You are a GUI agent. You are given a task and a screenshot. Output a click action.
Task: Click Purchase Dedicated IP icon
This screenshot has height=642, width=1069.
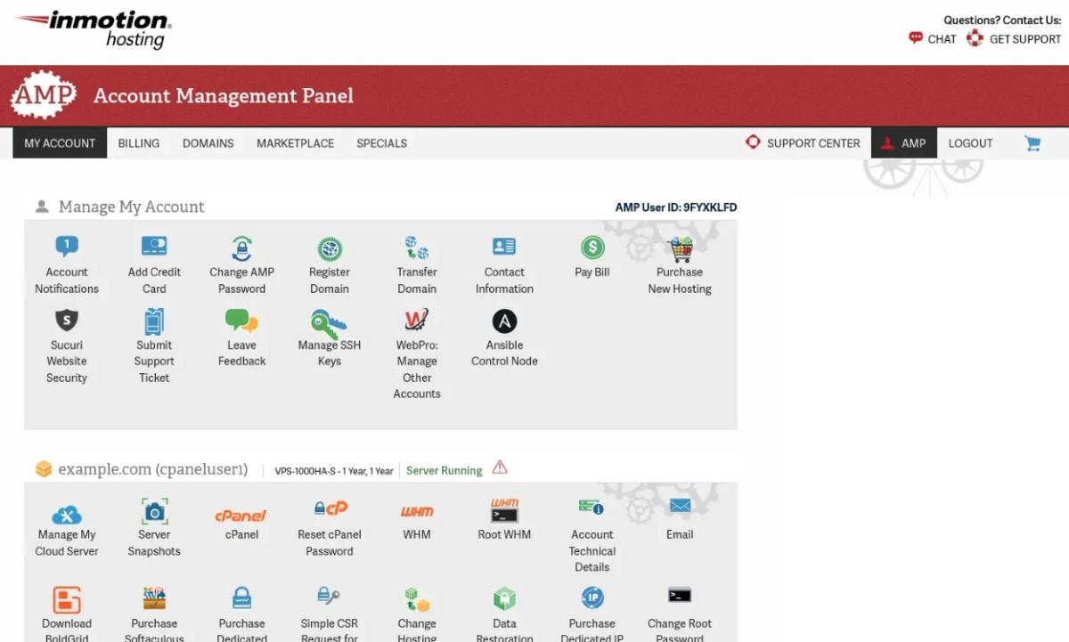[x=592, y=597]
